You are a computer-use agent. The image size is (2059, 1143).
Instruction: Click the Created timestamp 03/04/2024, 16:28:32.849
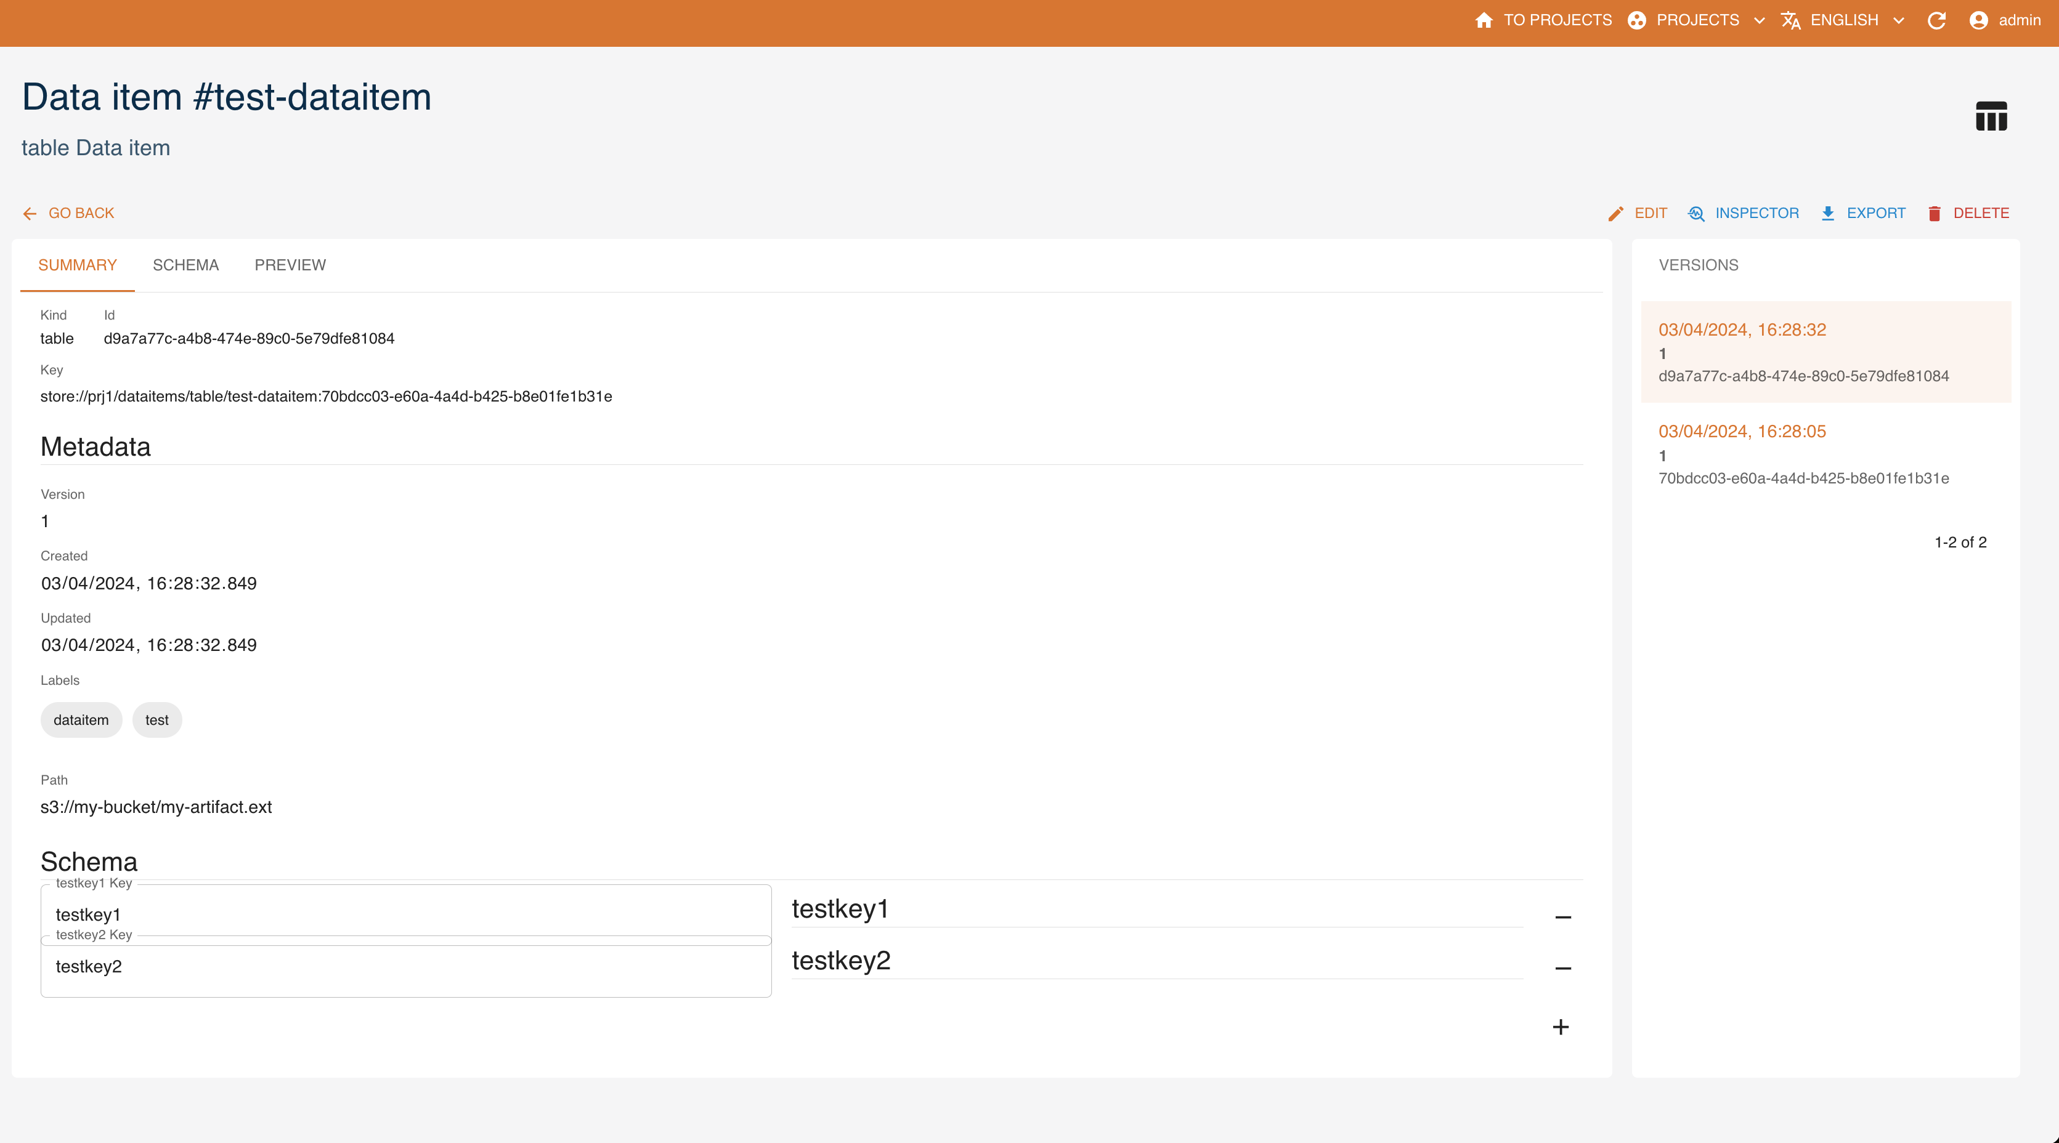(148, 583)
